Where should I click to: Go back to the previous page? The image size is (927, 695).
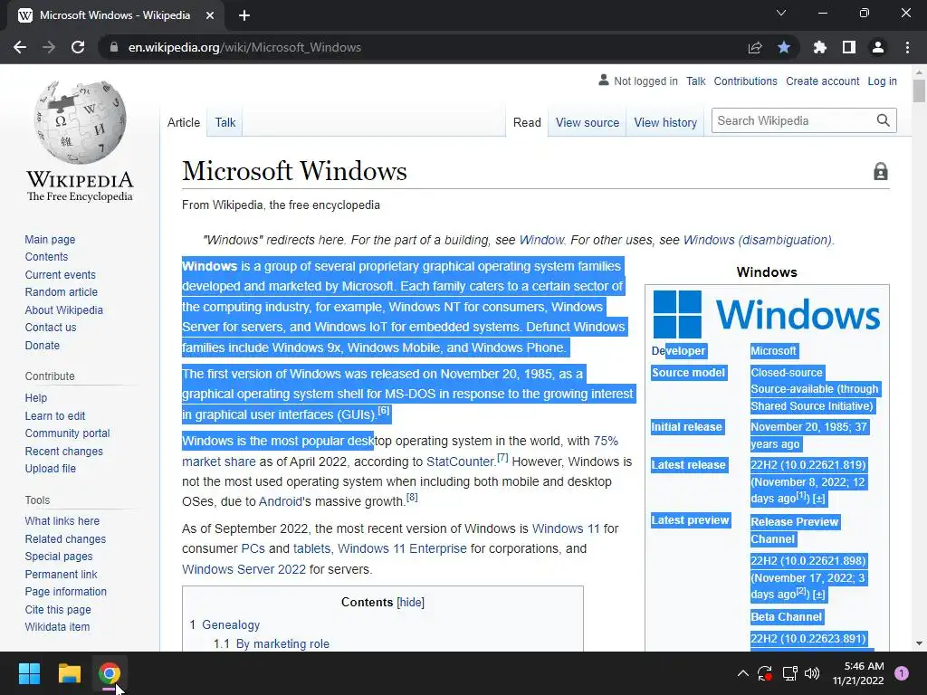point(20,47)
